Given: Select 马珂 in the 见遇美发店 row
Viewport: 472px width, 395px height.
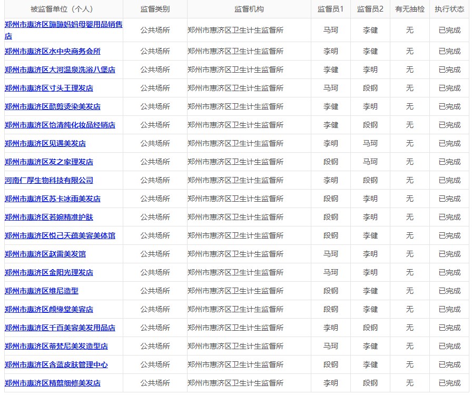Looking at the screenshot, I should 370,143.
